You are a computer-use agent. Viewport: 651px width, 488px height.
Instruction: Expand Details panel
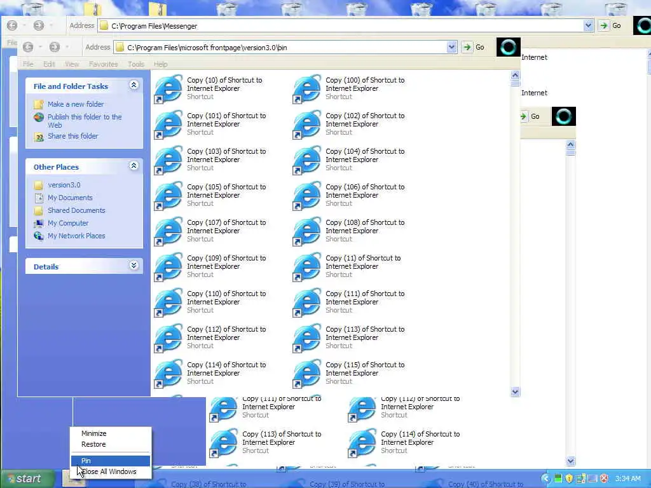134,266
